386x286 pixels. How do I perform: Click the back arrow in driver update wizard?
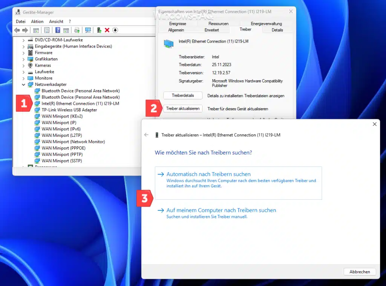point(147,135)
